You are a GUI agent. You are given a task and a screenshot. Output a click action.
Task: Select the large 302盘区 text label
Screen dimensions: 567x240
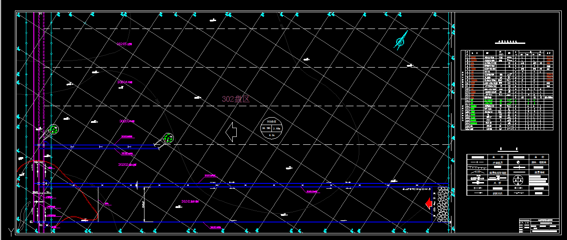(x=236, y=99)
